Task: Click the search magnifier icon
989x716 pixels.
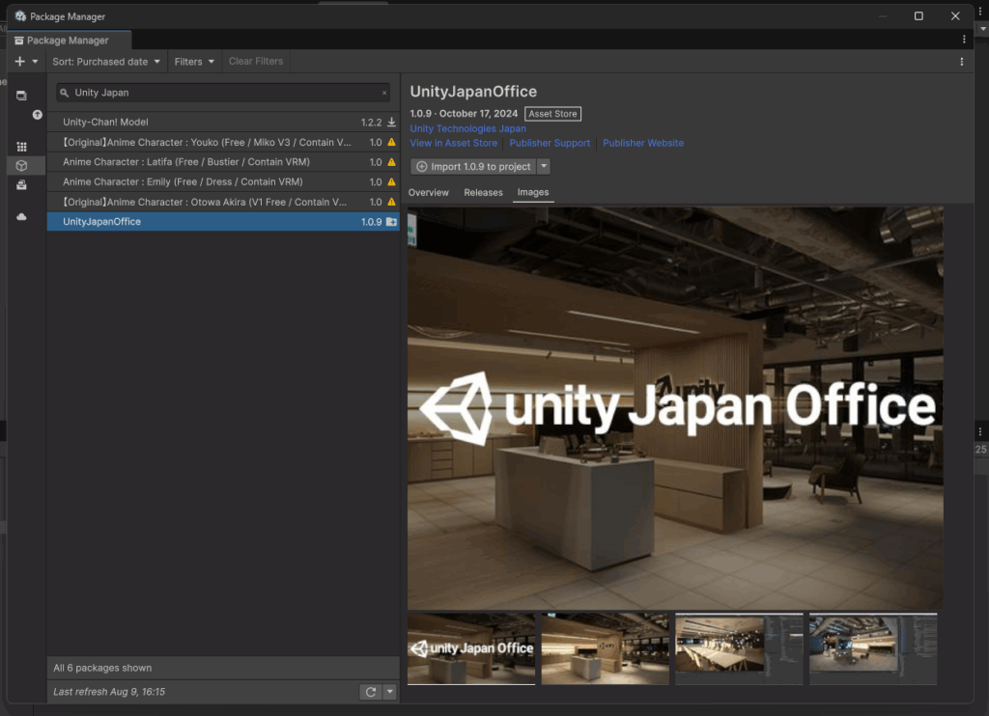Action: (x=65, y=93)
